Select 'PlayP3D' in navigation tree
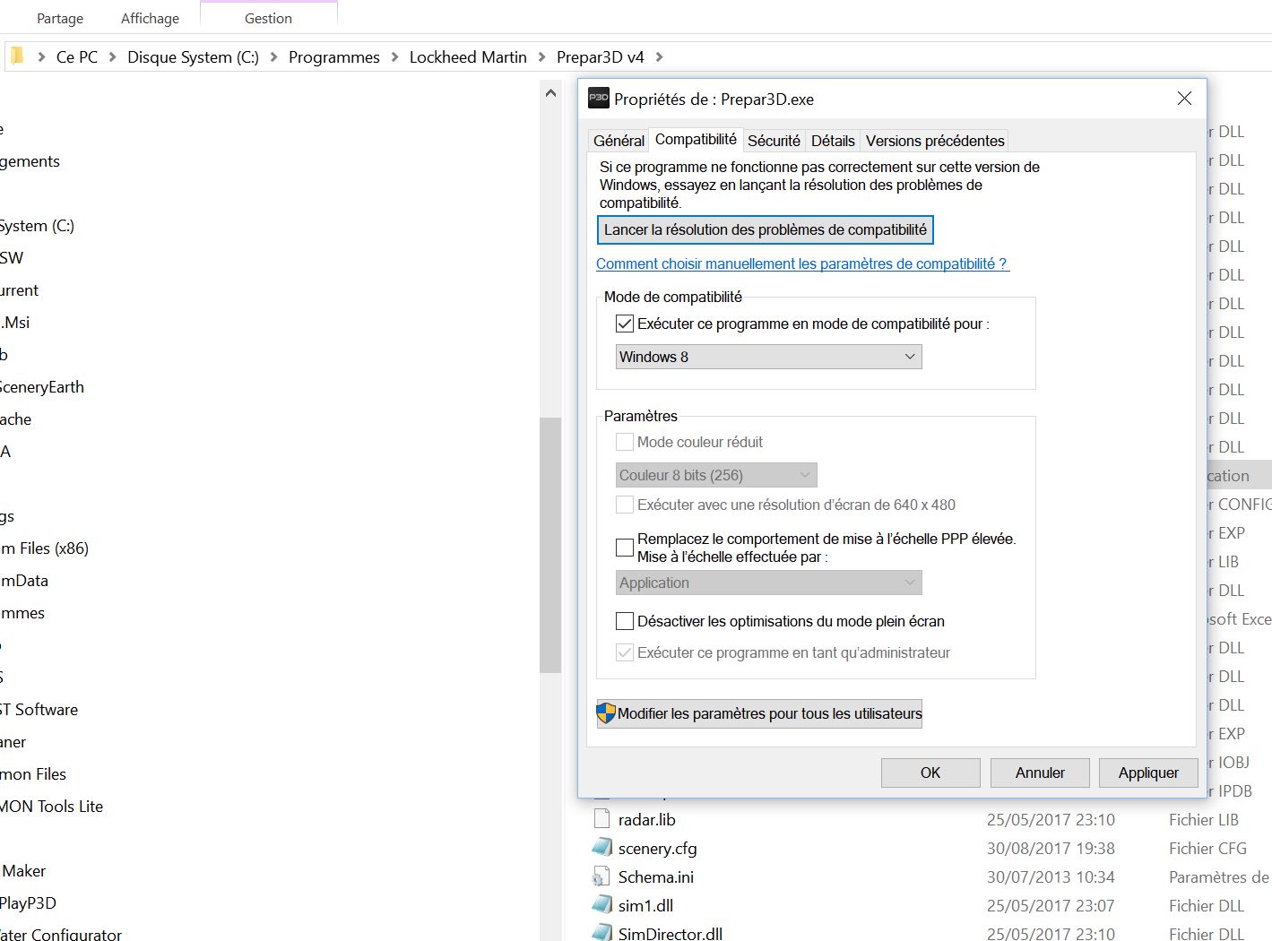Image resolution: width=1272 pixels, height=941 pixels. pyautogui.click(x=28, y=902)
